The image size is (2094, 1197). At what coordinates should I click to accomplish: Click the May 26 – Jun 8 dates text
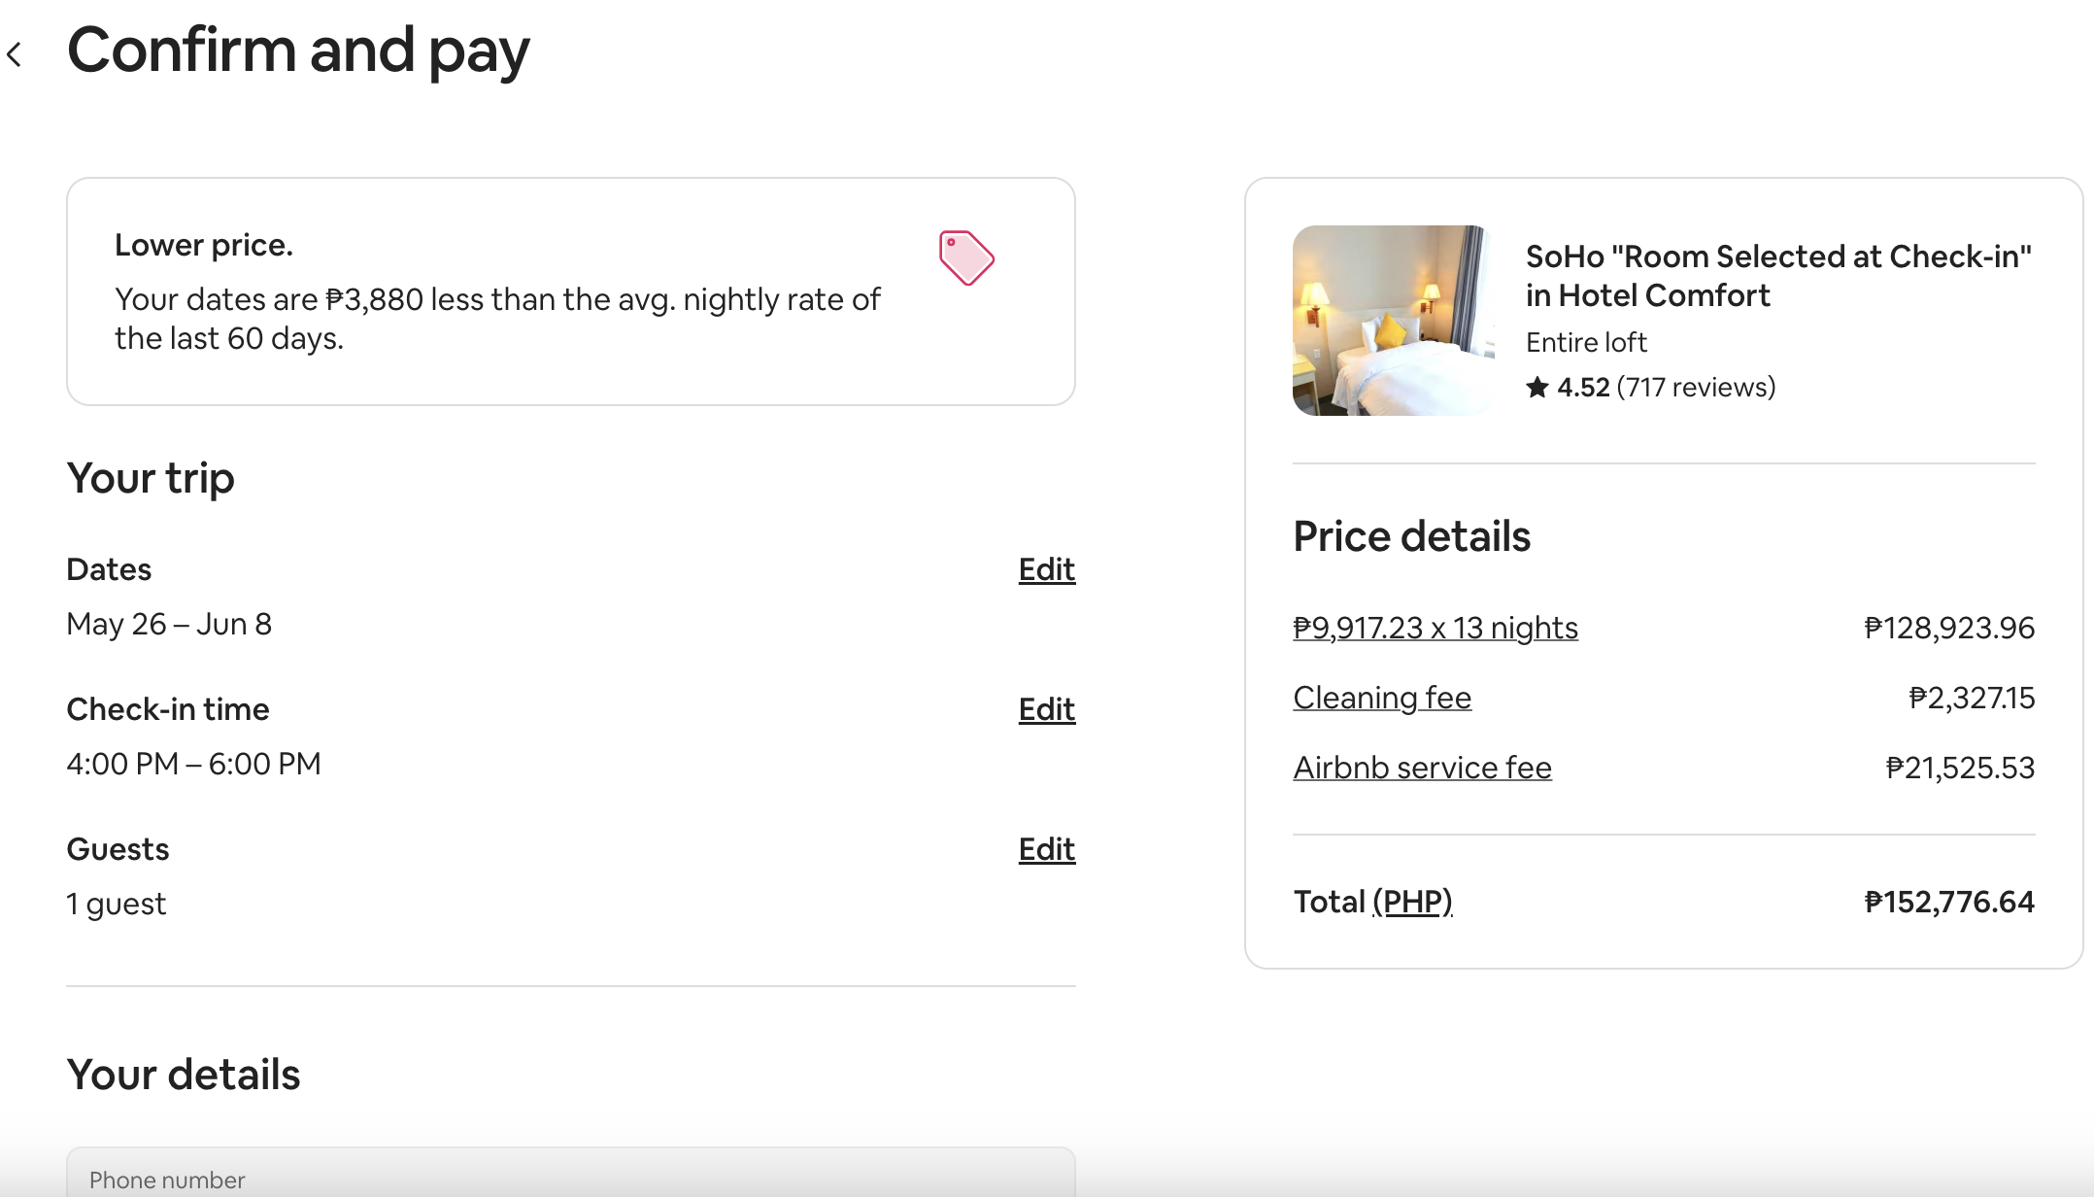pyautogui.click(x=169, y=624)
